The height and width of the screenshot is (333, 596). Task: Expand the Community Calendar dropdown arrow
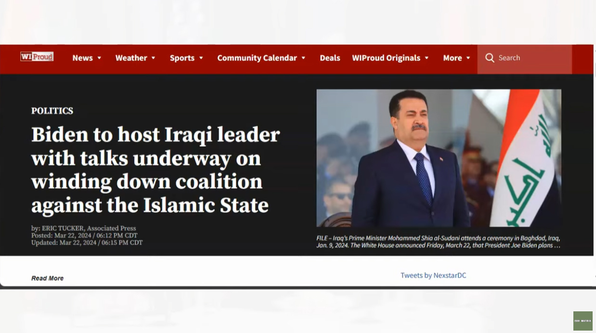pos(303,58)
